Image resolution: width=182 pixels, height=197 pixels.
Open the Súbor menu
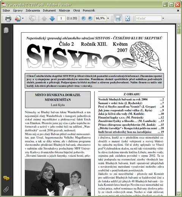pyautogui.click(x=6, y=11)
